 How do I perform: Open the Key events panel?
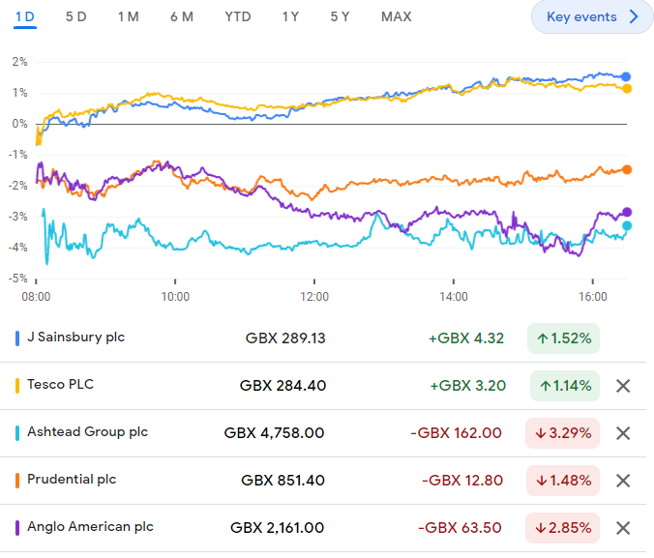point(592,17)
